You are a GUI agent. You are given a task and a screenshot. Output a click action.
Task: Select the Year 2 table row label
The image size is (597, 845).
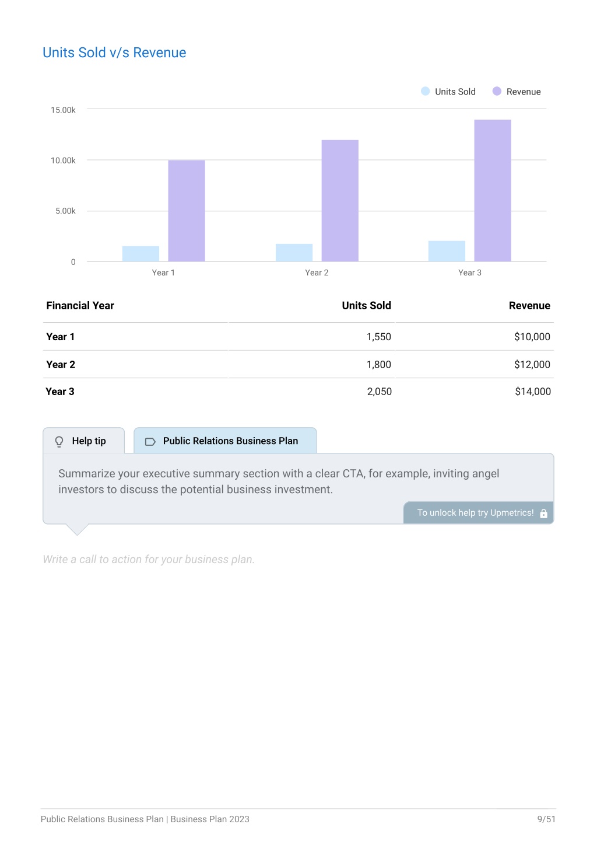coord(61,365)
